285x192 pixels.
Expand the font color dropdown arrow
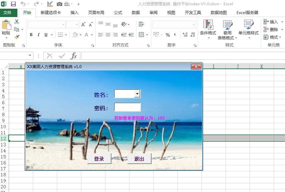(92, 35)
